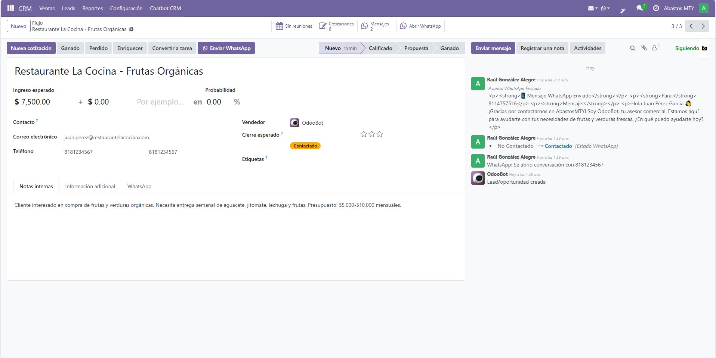The height and width of the screenshot is (358, 716).
Task: Open Abastos MTY company switcher
Action: click(679, 8)
